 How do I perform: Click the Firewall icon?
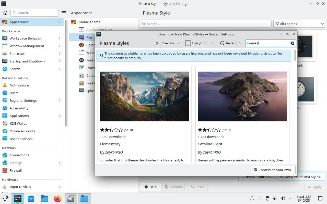tap(5, 170)
